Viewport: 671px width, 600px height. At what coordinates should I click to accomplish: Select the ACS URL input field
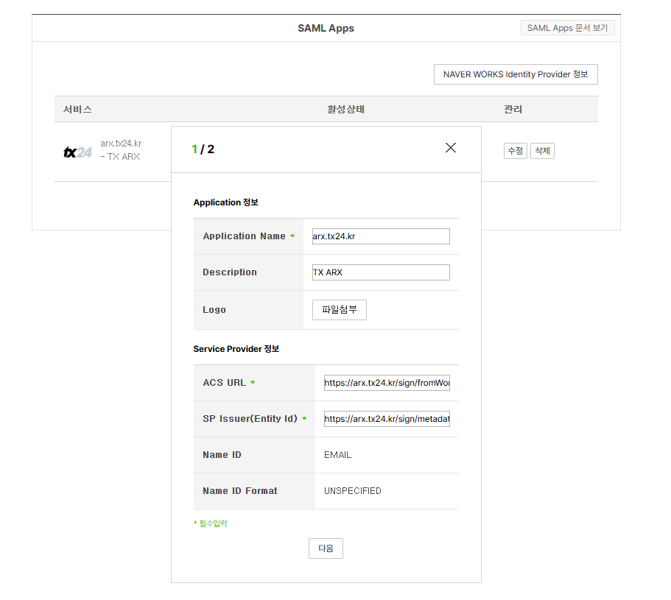click(x=387, y=383)
